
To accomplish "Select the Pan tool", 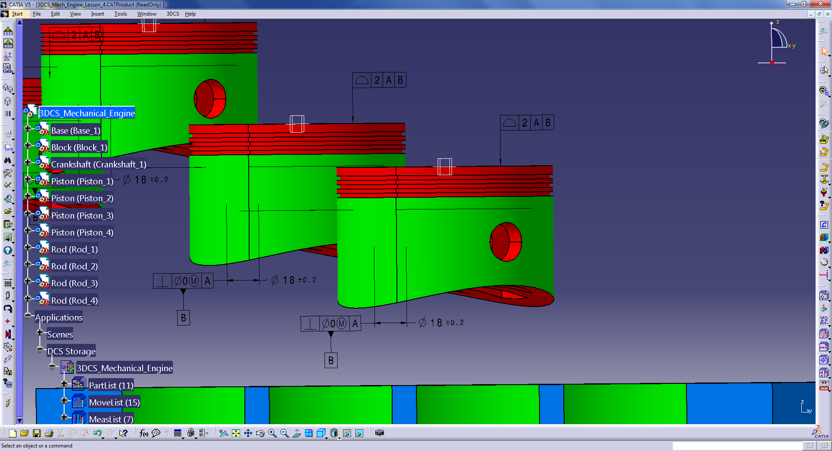I will pos(248,433).
